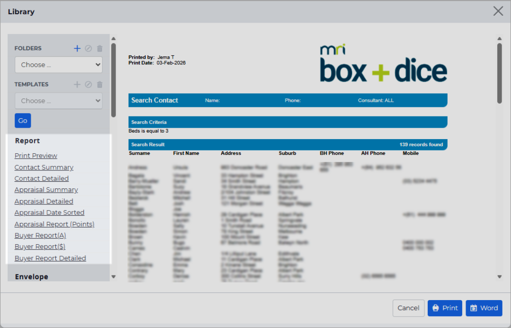Delete folder using Folders trash icon
Screen dimensions: 511x328
coord(100,48)
